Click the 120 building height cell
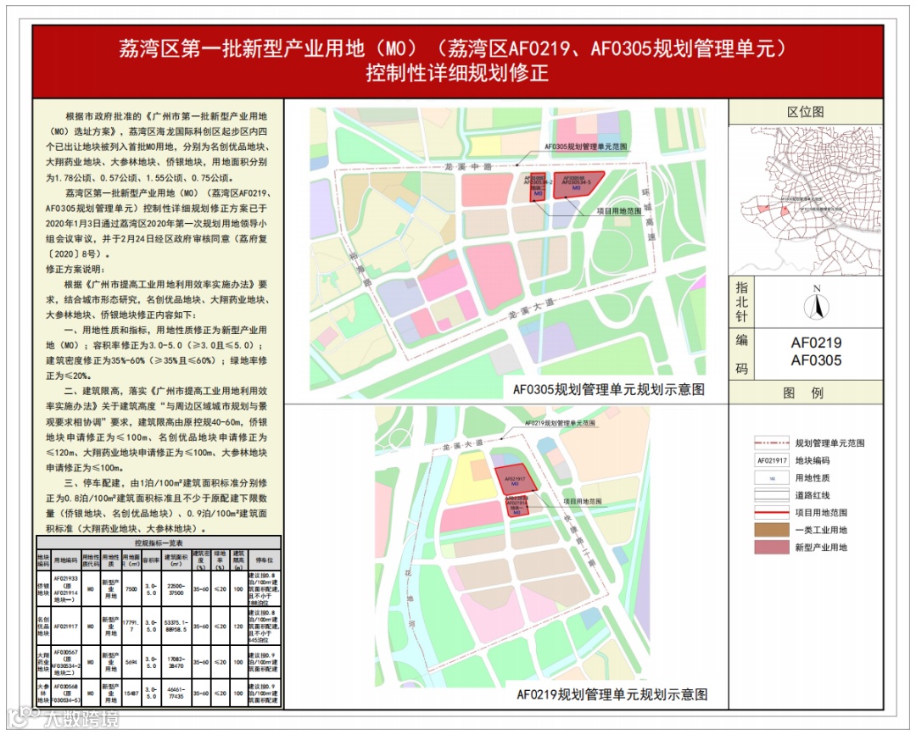This screenshot has height=735, width=916. [x=238, y=626]
